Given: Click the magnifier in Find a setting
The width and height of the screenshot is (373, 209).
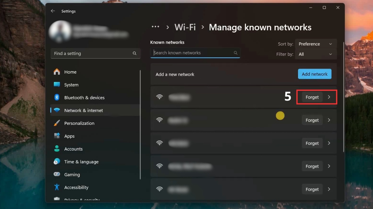Looking at the screenshot, I should pyautogui.click(x=135, y=53).
